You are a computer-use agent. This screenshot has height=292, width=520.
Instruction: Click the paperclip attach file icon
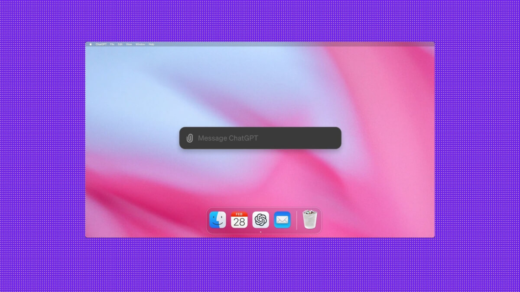click(189, 138)
